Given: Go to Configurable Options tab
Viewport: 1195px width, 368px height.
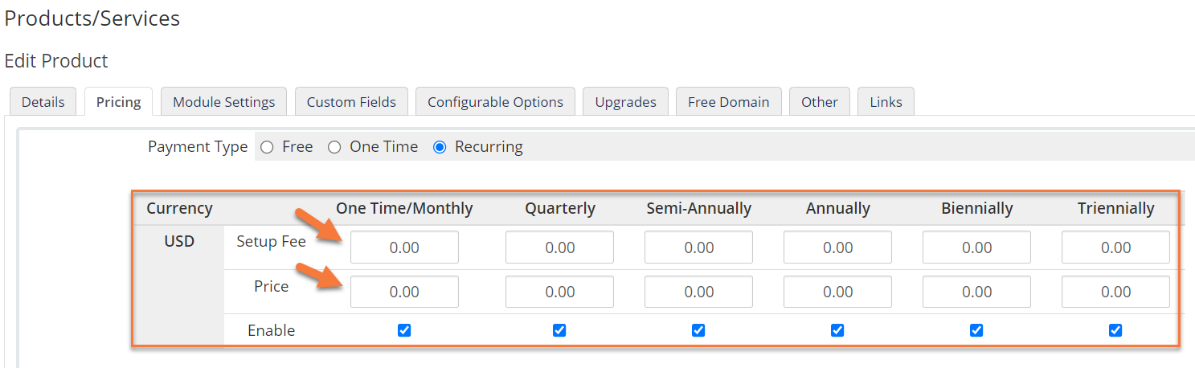Looking at the screenshot, I should pos(495,102).
